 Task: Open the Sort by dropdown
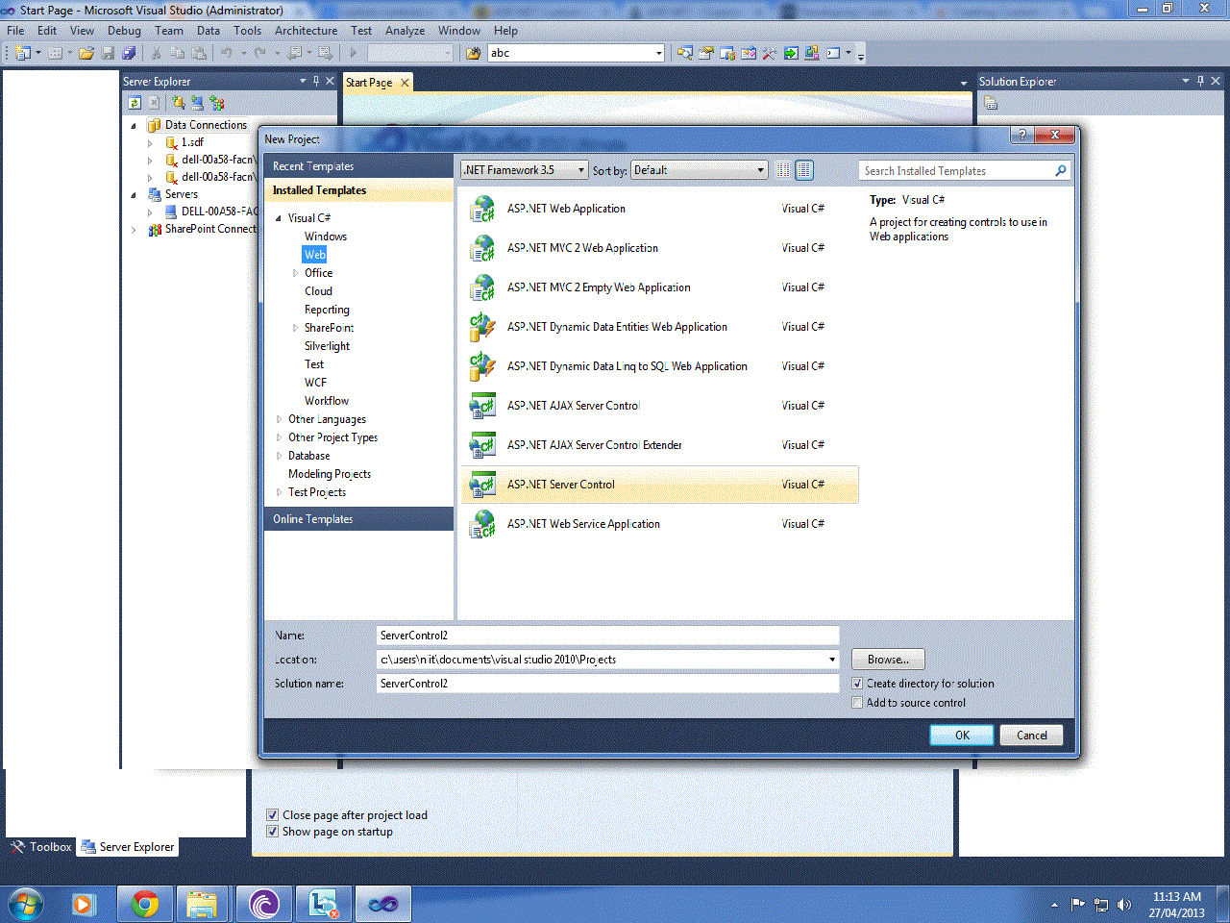click(x=759, y=169)
